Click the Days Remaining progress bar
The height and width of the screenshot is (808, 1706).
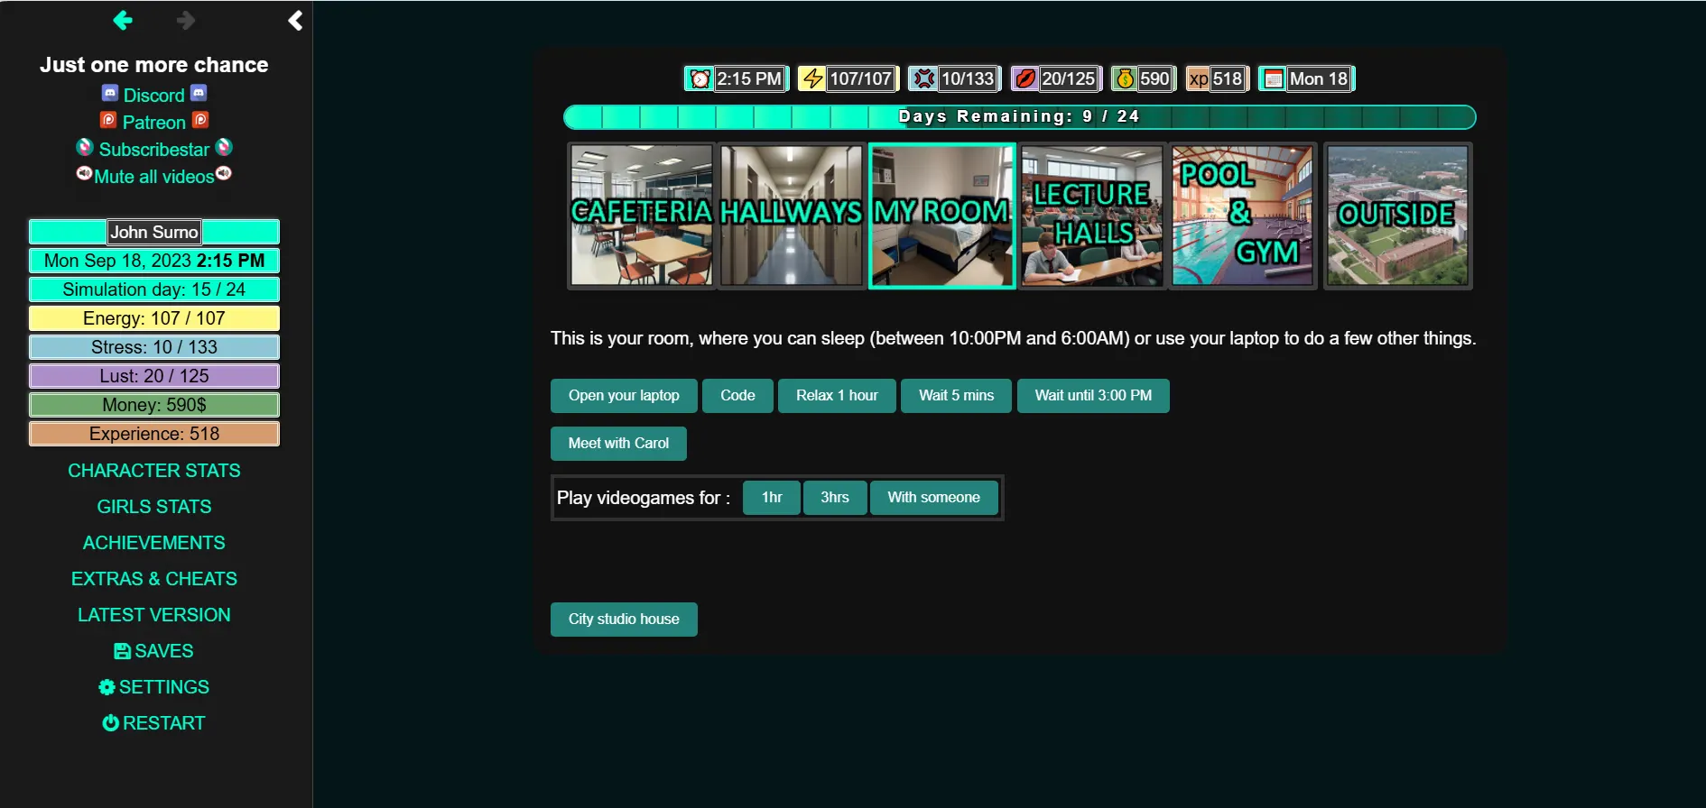tap(1019, 117)
